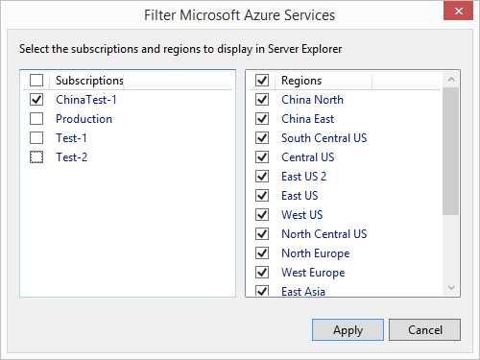The width and height of the screenshot is (480, 360).
Task: Select the West US region label
Action: pos(302,215)
